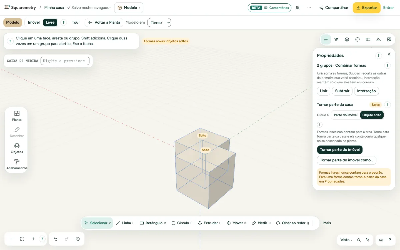Expand the Vista view menu
The image size is (400, 250).
click(346, 240)
